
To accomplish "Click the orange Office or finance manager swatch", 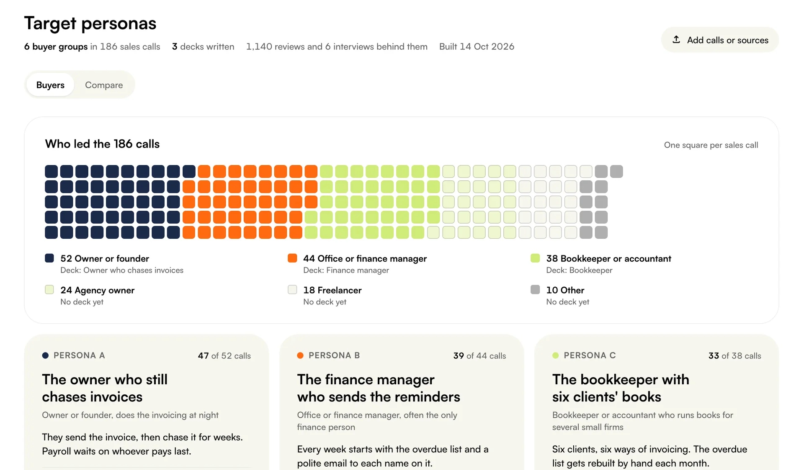I will pos(292,258).
